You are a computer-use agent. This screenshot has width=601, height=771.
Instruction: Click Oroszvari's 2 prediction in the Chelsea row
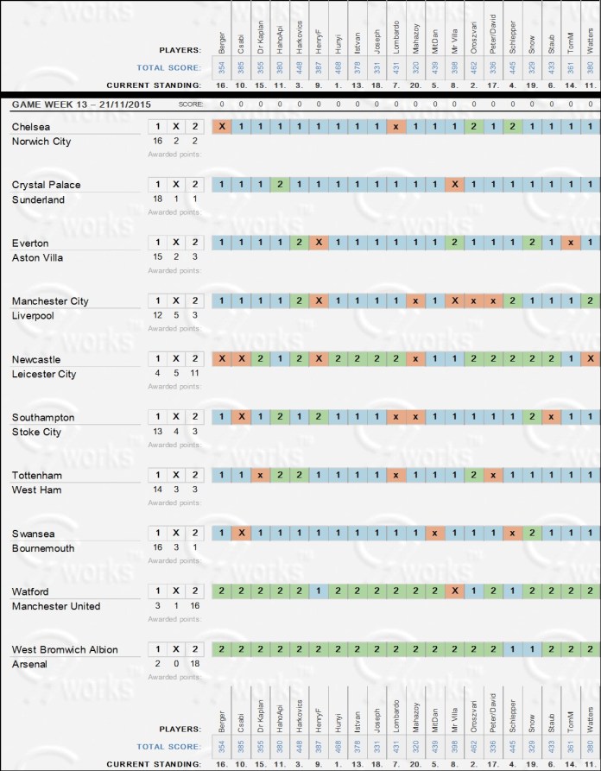coord(473,126)
